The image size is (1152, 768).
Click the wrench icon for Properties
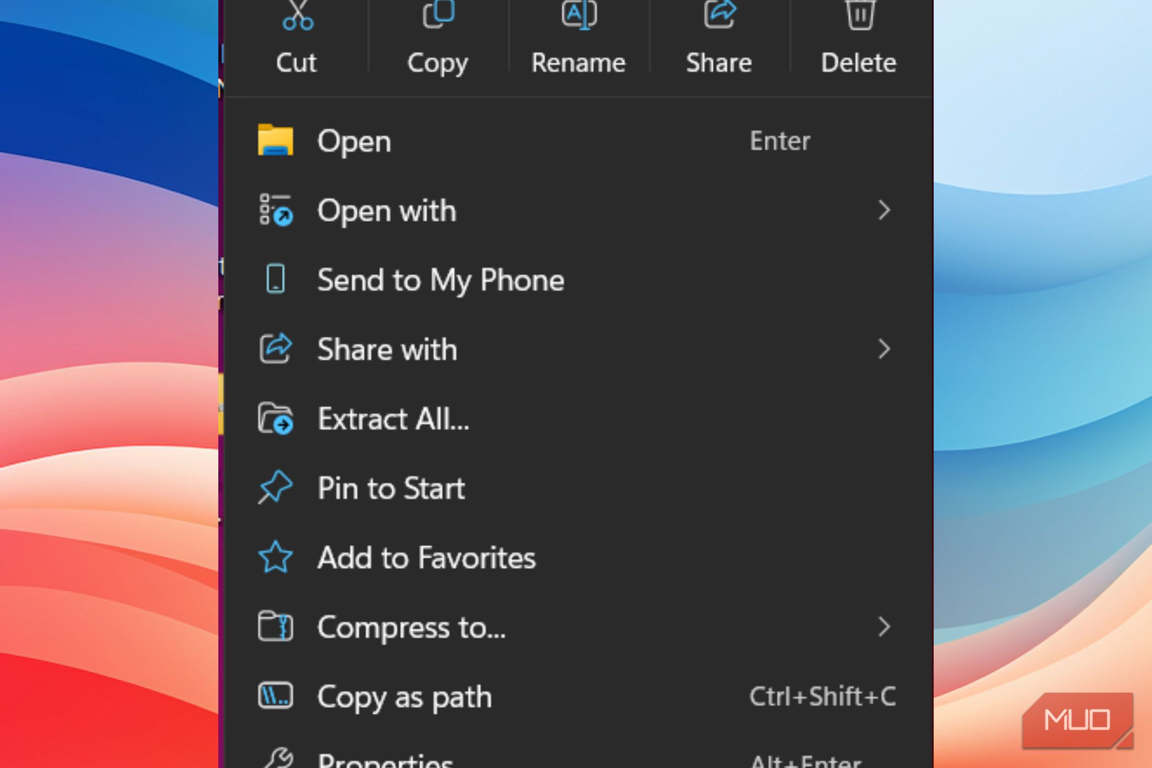click(x=279, y=758)
